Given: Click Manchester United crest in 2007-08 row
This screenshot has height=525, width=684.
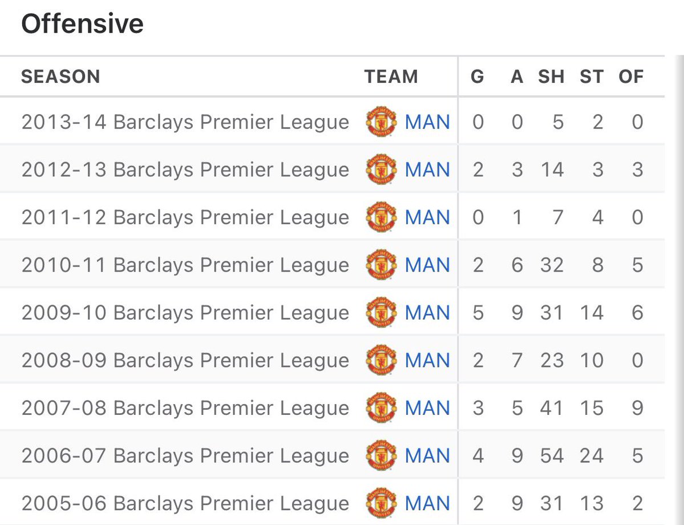Looking at the screenshot, I should point(381,407).
